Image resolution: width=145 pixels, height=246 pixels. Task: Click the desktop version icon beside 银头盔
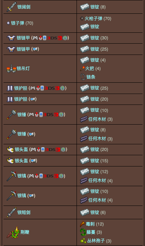click(x=33, y=160)
